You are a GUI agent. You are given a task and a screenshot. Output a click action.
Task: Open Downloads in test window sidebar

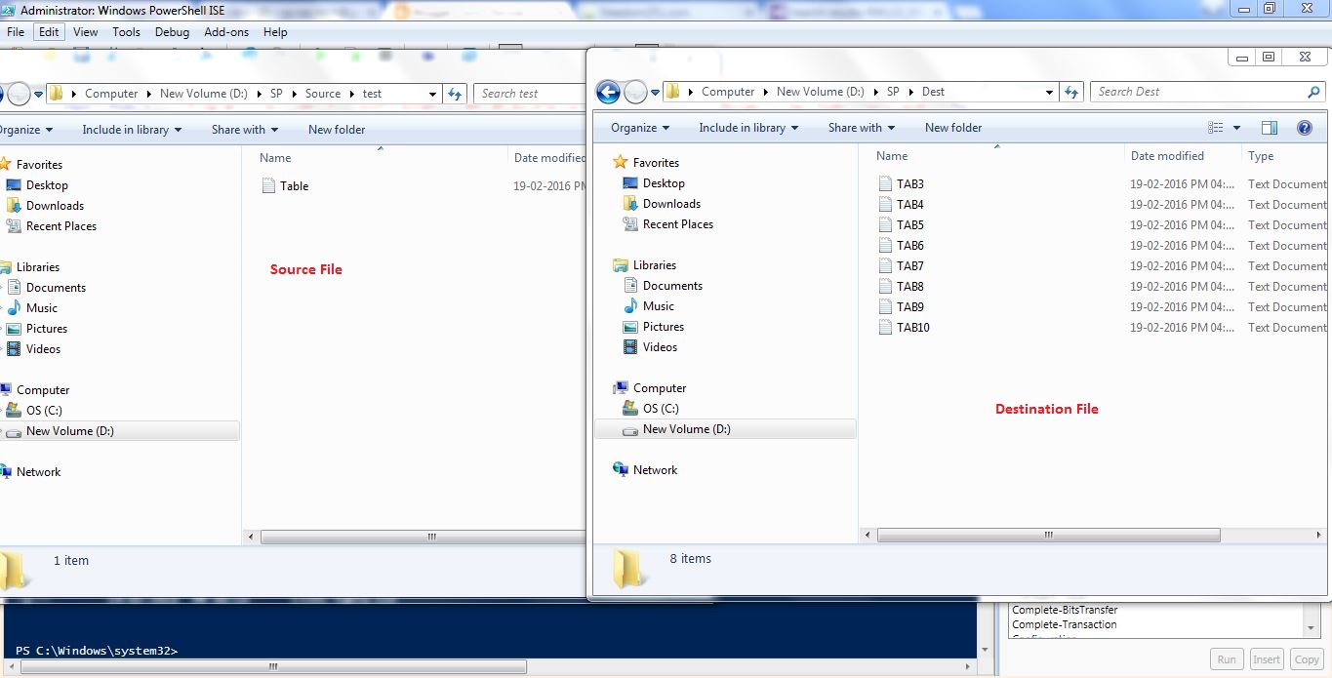[x=45, y=206]
